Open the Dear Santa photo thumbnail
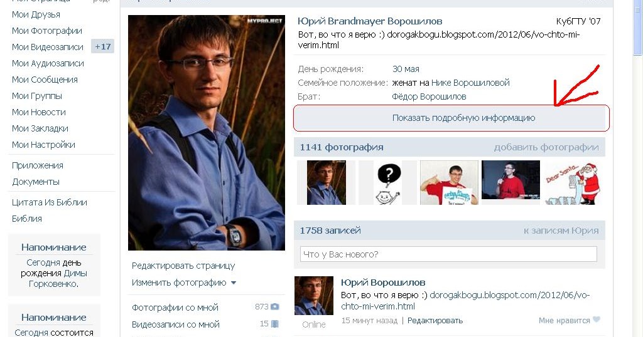This screenshot has width=643, height=337. 573,182
